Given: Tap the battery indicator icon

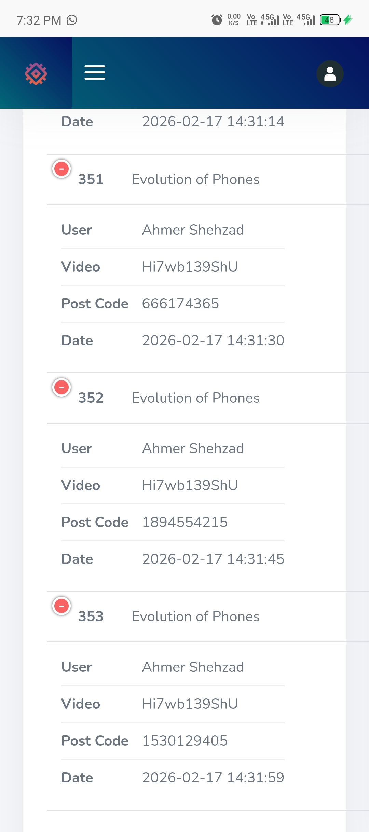Looking at the screenshot, I should tap(330, 20).
